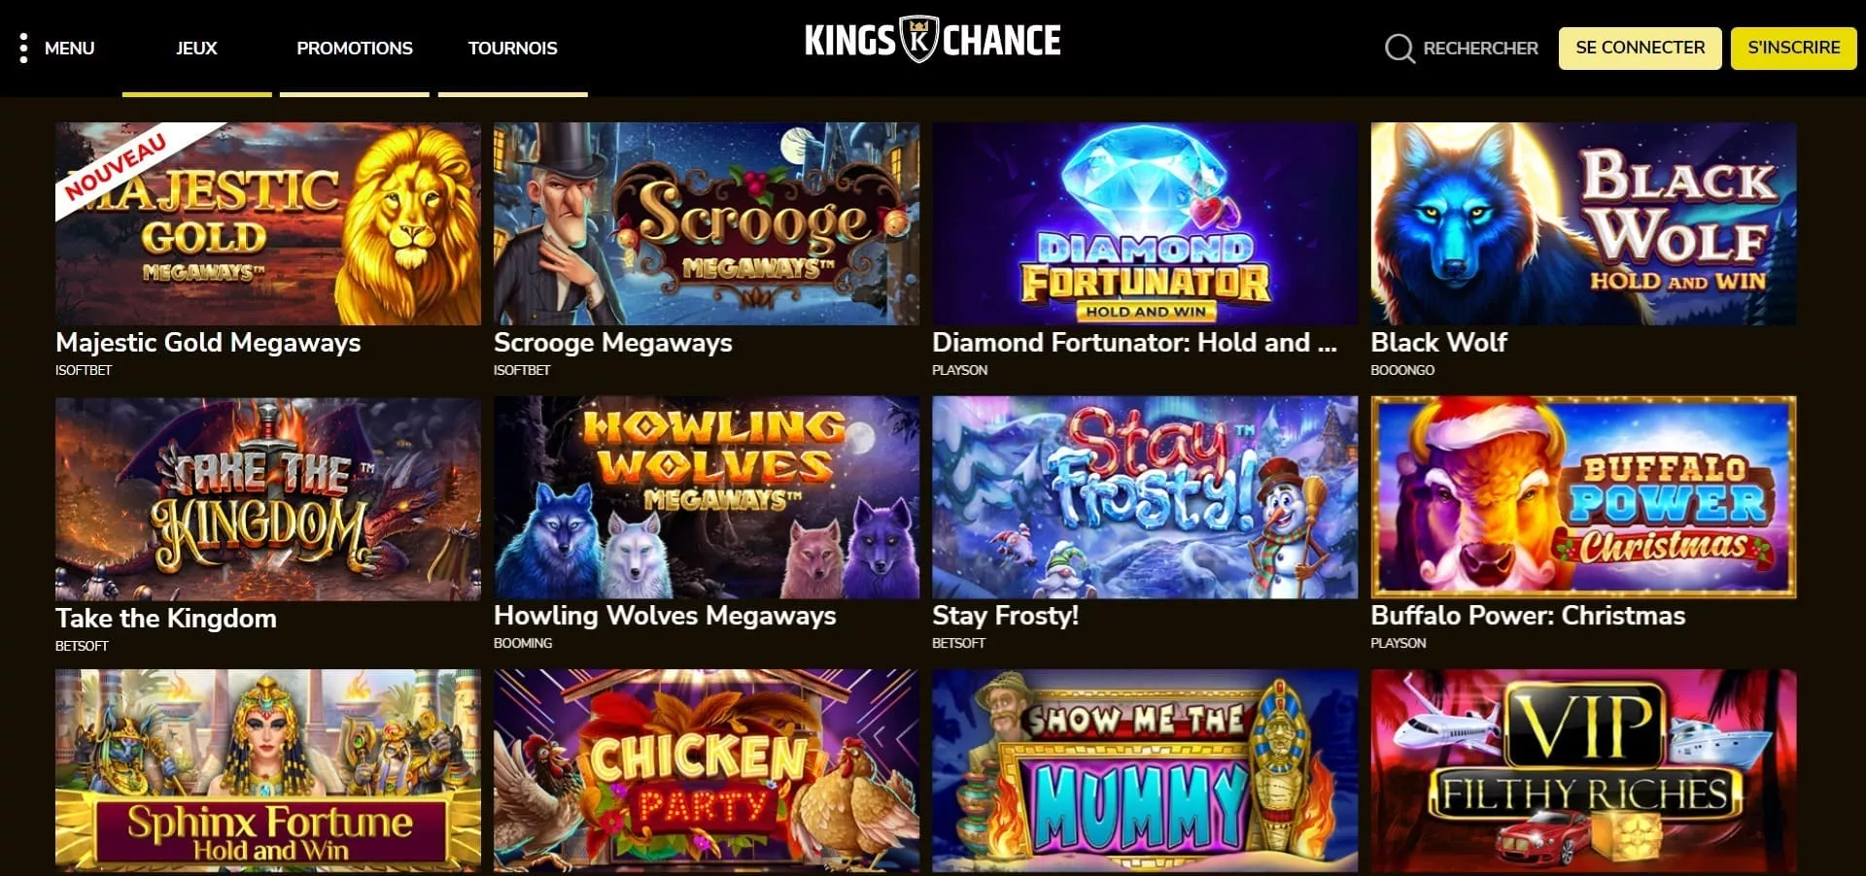Click the SE CONNECTER button
The width and height of the screenshot is (1866, 876).
[x=1640, y=48]
